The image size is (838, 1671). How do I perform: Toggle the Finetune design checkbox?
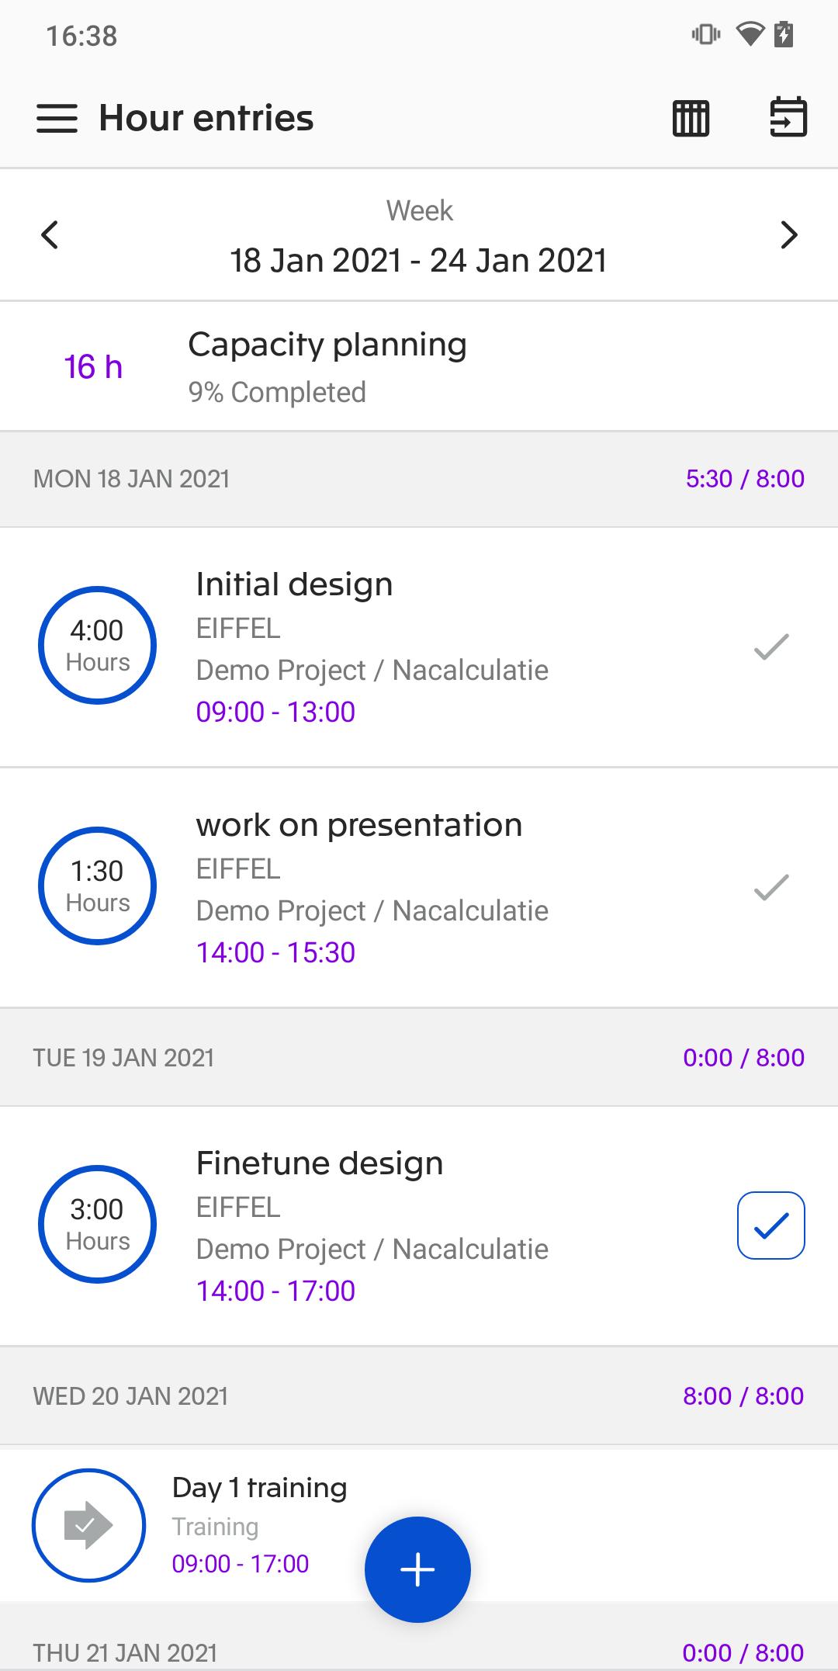[x=770, y=1225]
